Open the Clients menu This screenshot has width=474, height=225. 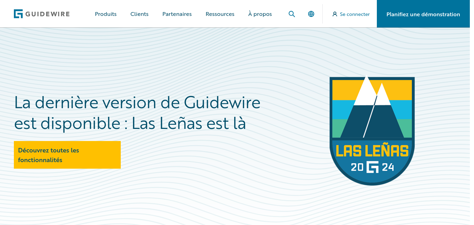(139, 14)
